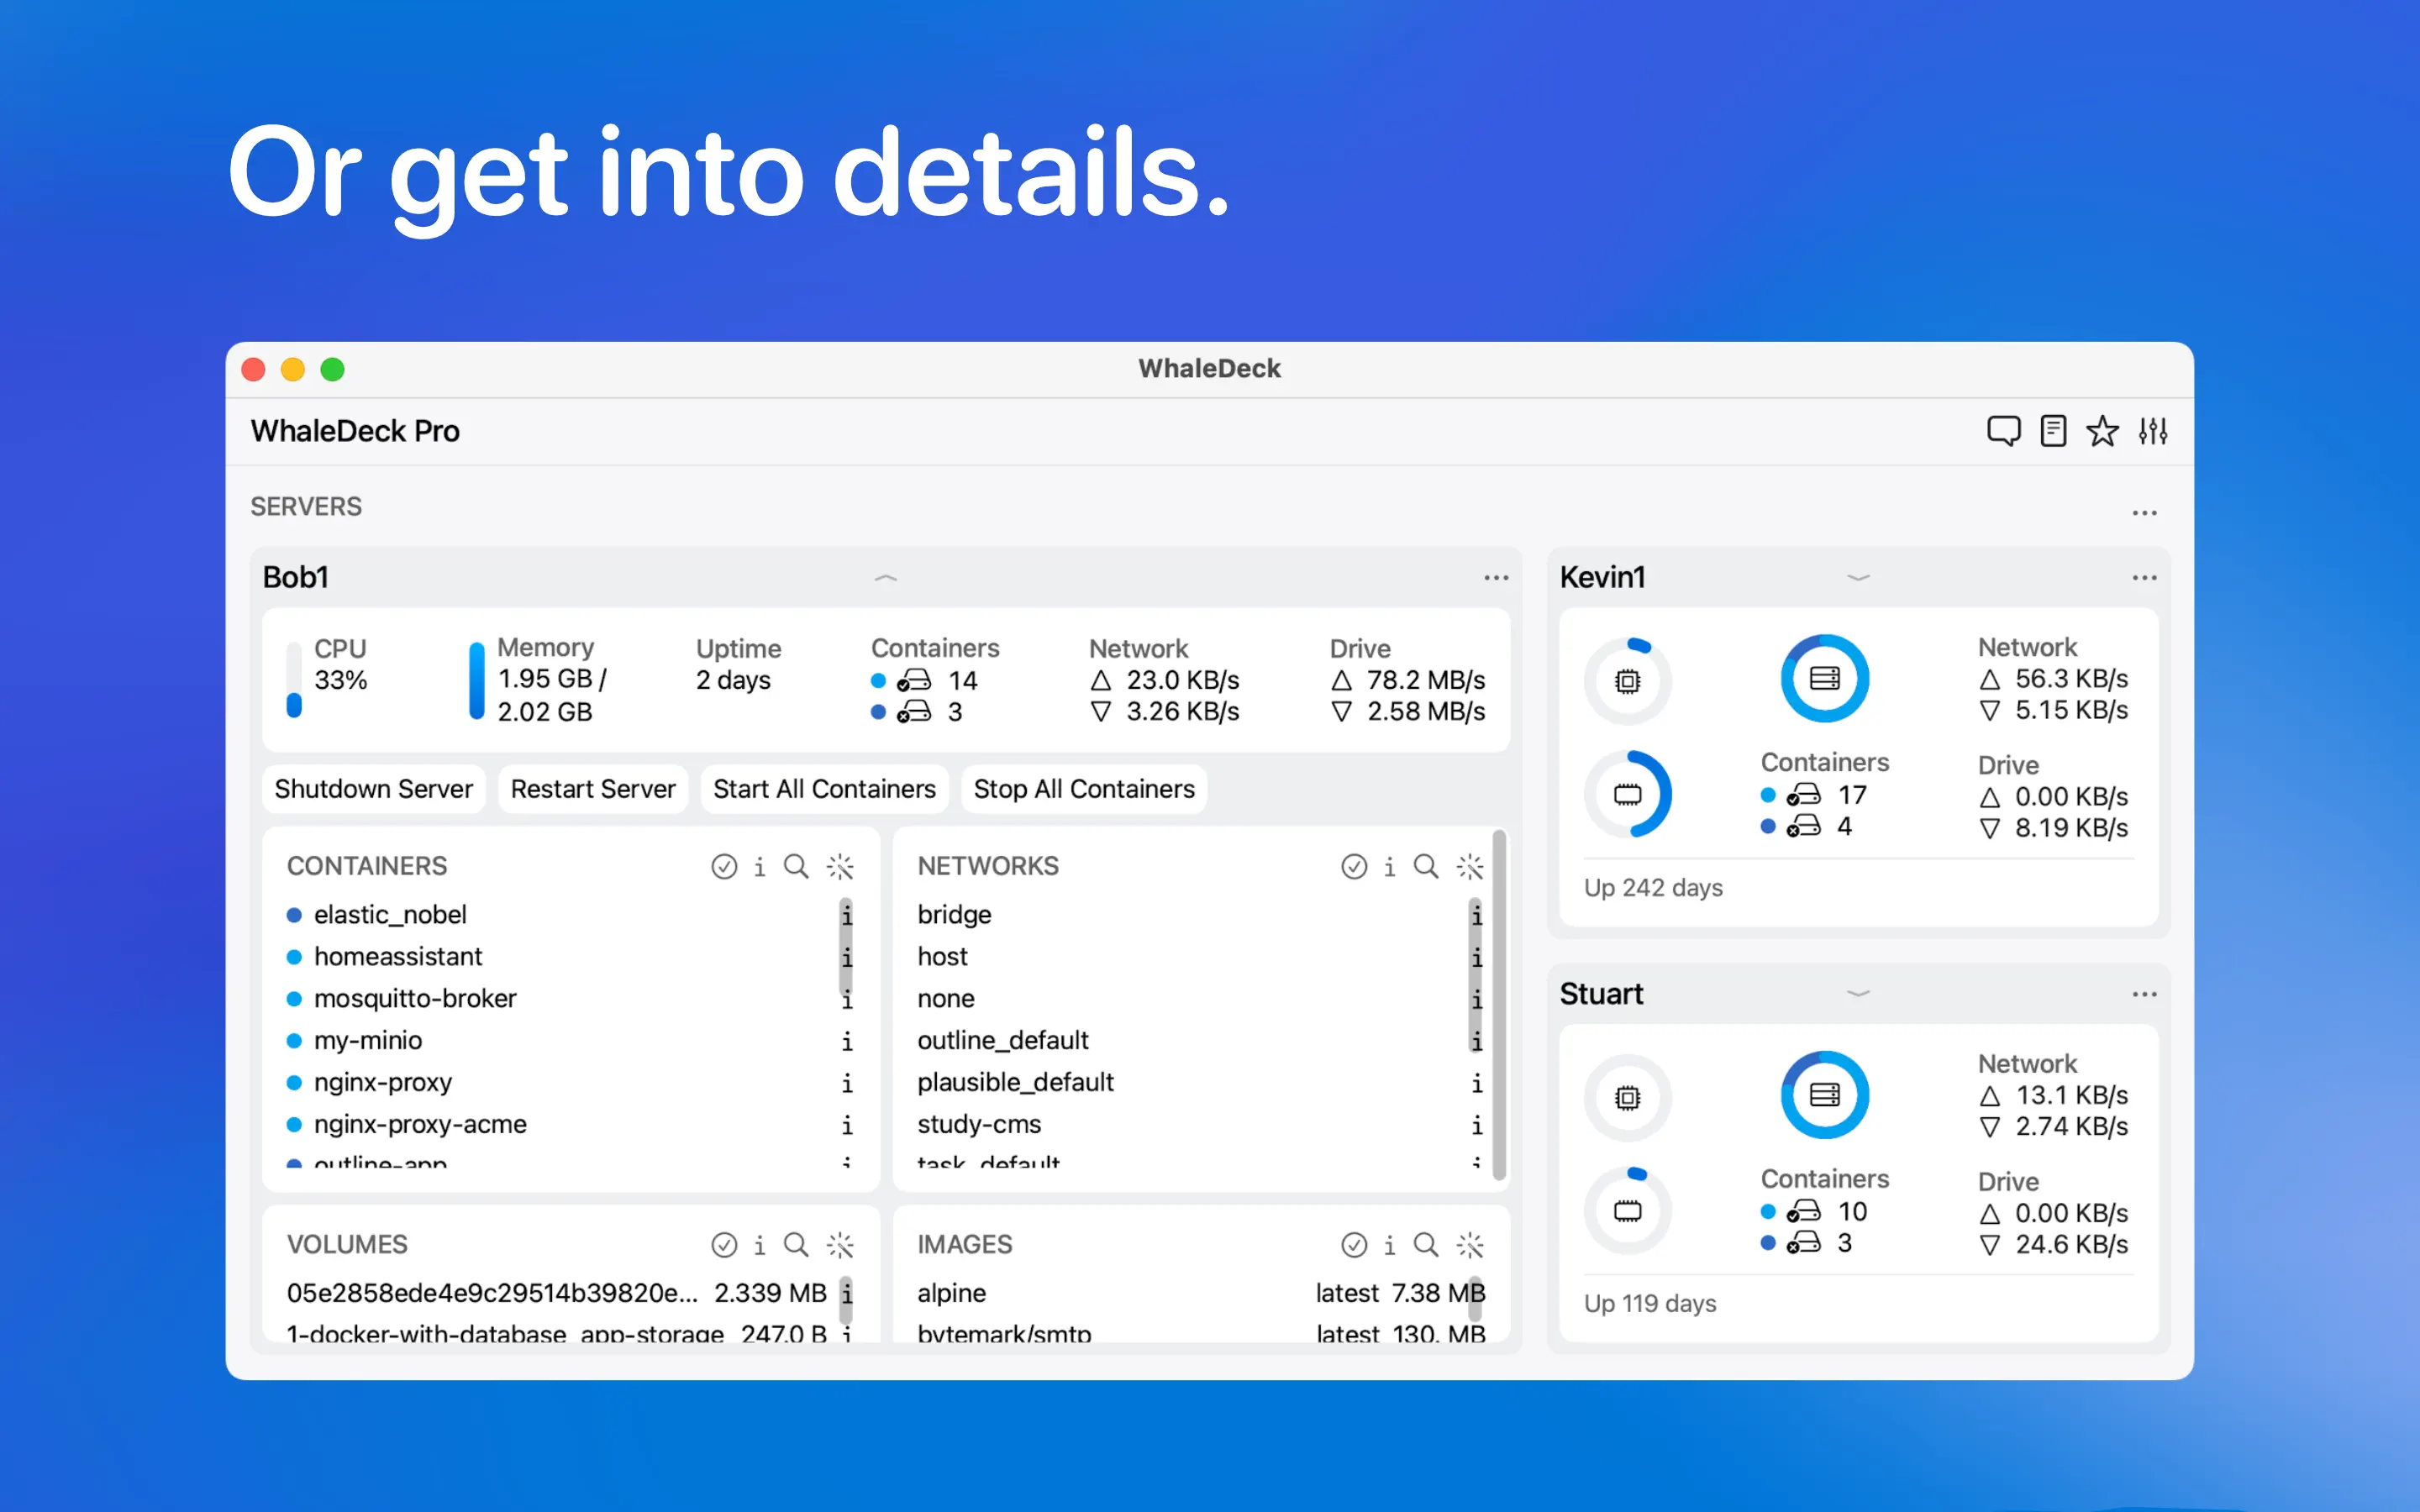The image size is (2420, 1512).
Task: Collapse the Bob1 server card
Action: (886, 578)
